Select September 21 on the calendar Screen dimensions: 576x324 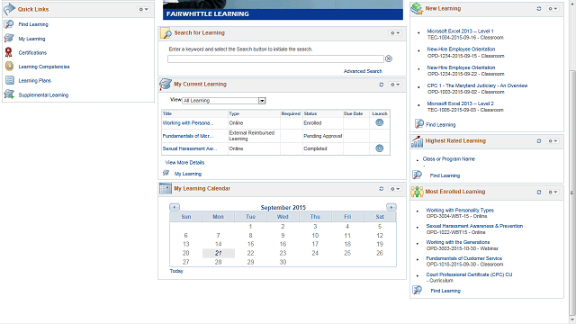tap(218, 253)
